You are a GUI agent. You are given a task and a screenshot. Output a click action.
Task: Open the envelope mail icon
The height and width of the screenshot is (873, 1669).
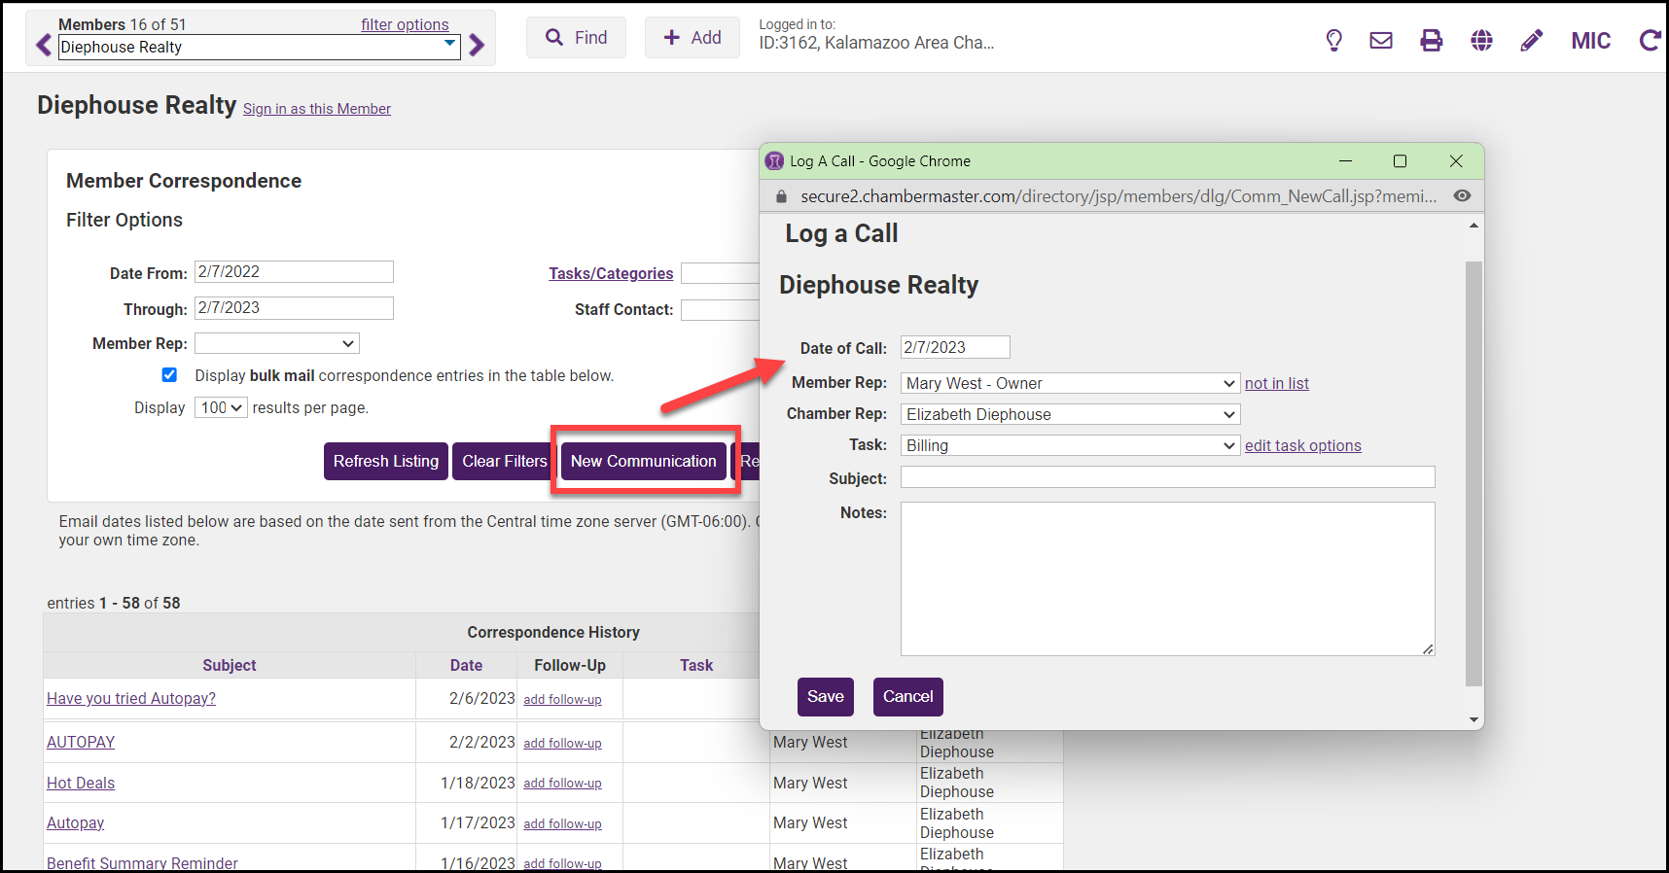[1380, 40]
